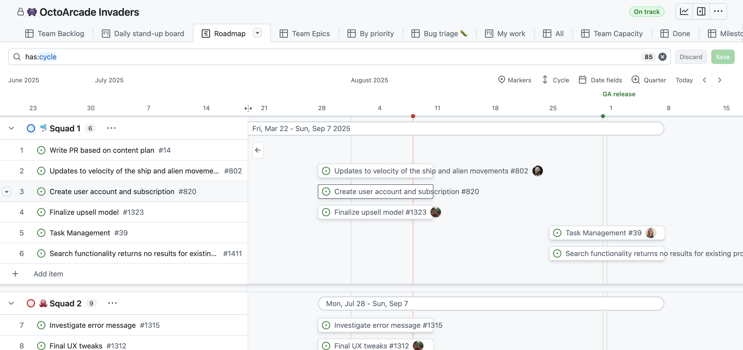This screenshot has height=350, width=743.
Task: Open the Roadmap view dropdown arrow
Action: (x=257, y=33)
